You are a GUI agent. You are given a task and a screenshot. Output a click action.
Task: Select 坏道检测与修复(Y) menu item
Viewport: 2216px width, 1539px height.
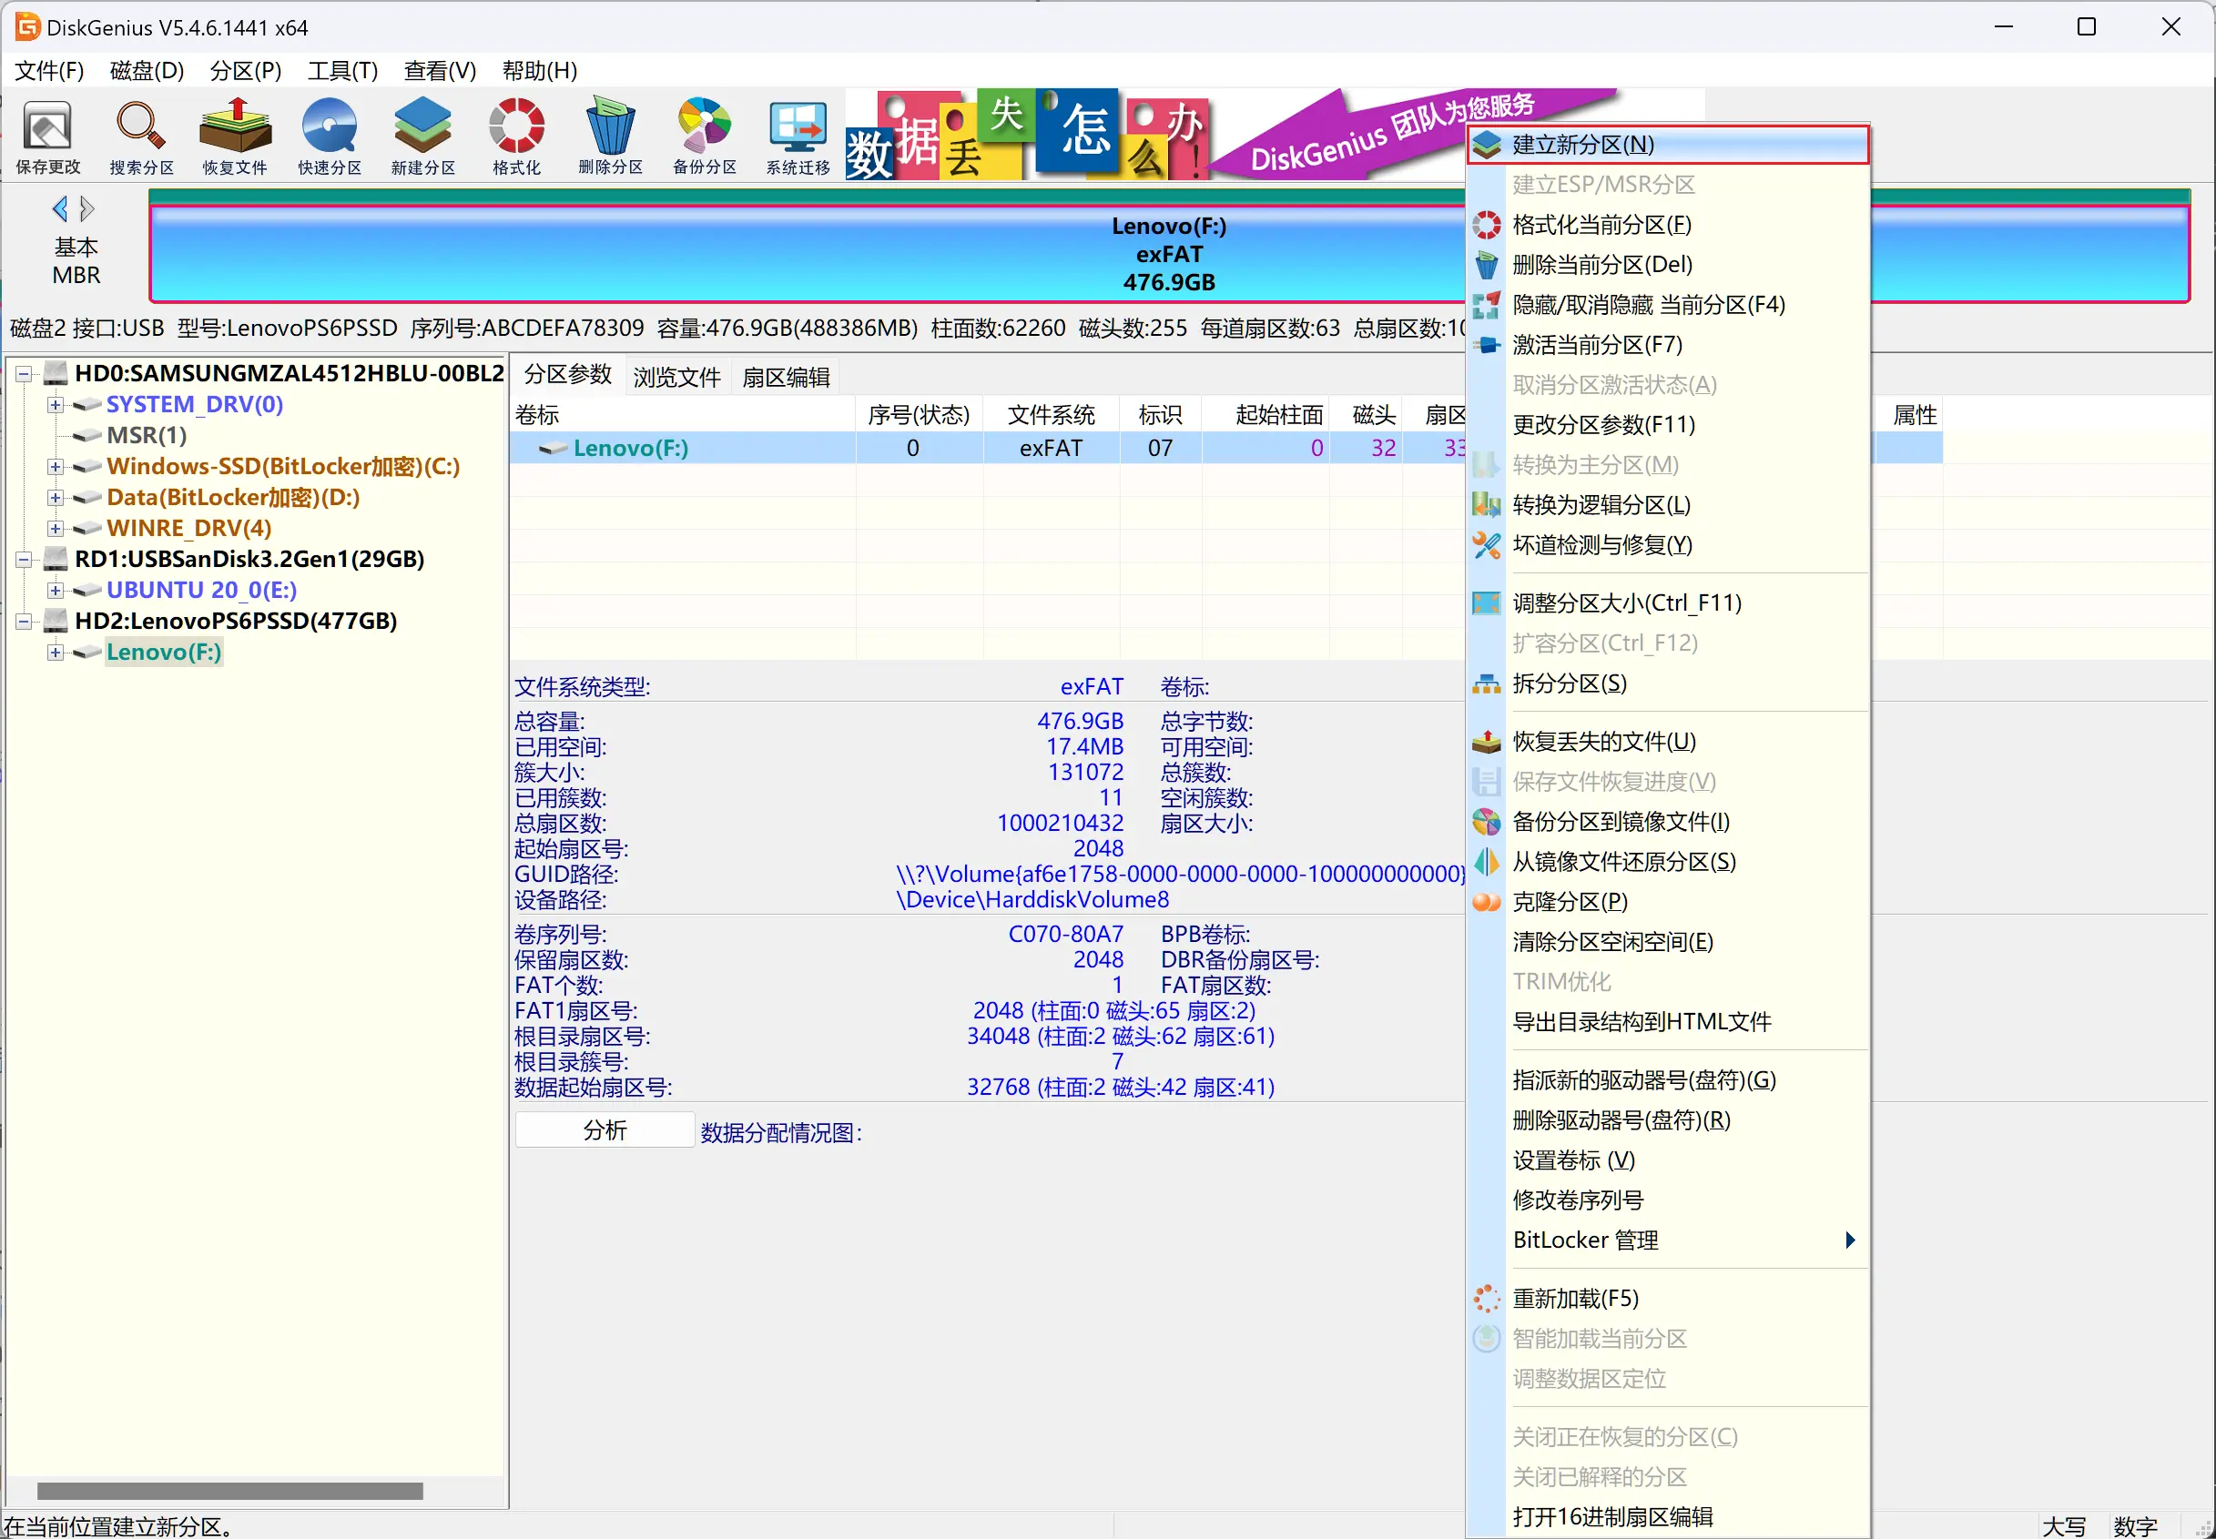pos(1667,545)
